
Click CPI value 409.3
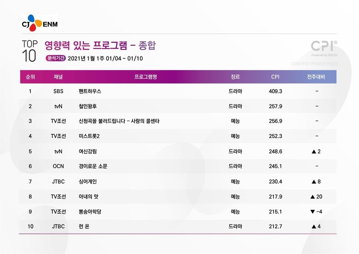coord(276,91)
